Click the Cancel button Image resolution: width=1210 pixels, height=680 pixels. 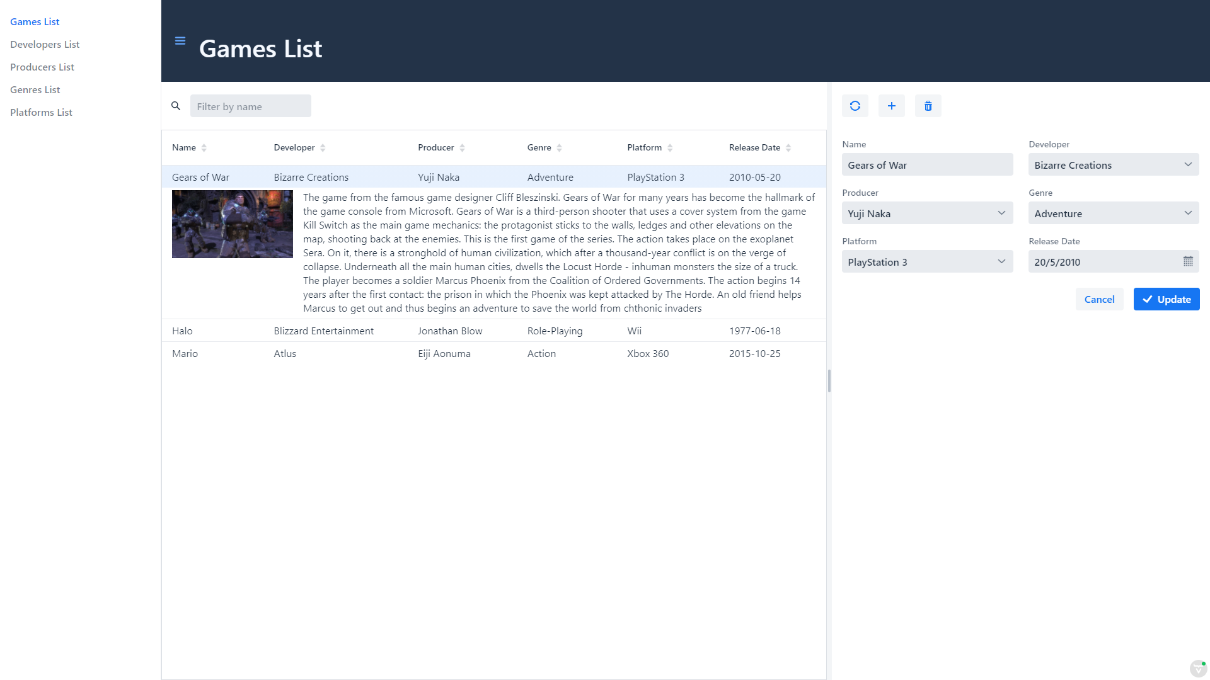(1099, 299)
